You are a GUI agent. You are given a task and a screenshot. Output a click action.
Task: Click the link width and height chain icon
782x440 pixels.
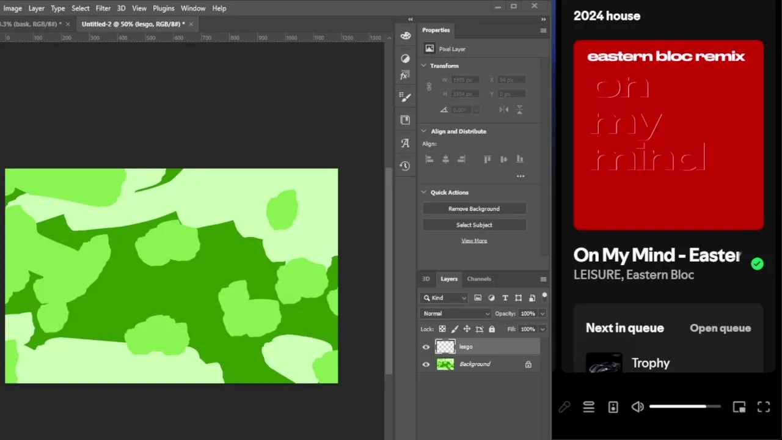coord(429,87)
